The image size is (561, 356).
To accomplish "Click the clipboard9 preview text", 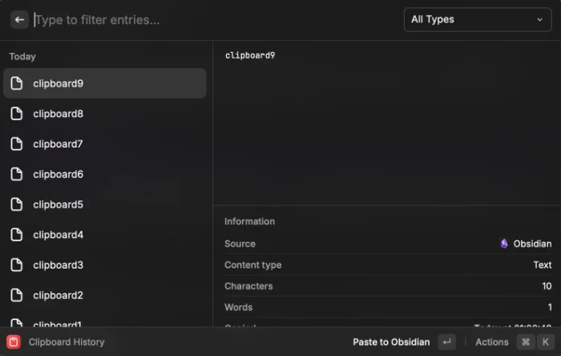I will (250, 55).
